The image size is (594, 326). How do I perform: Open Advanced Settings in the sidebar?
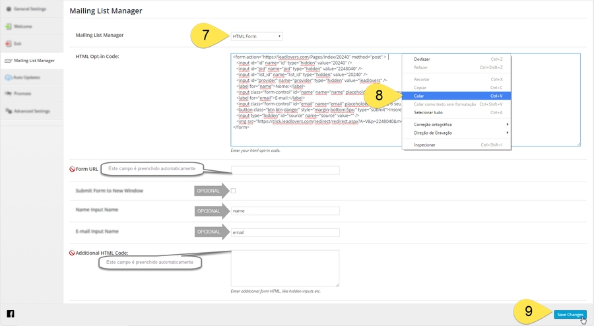tap(31, 111)
